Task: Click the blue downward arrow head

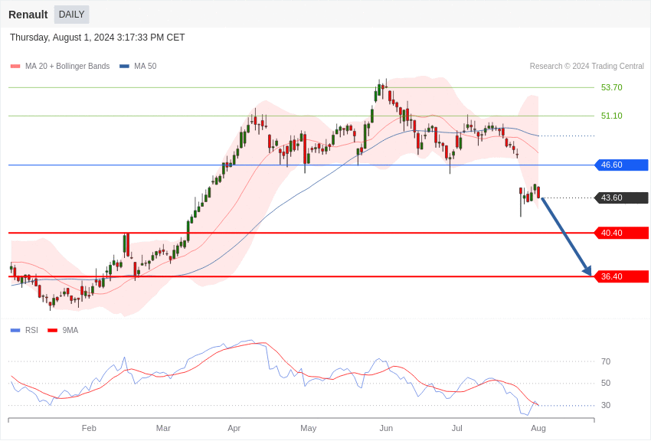Action: [587, 270]
